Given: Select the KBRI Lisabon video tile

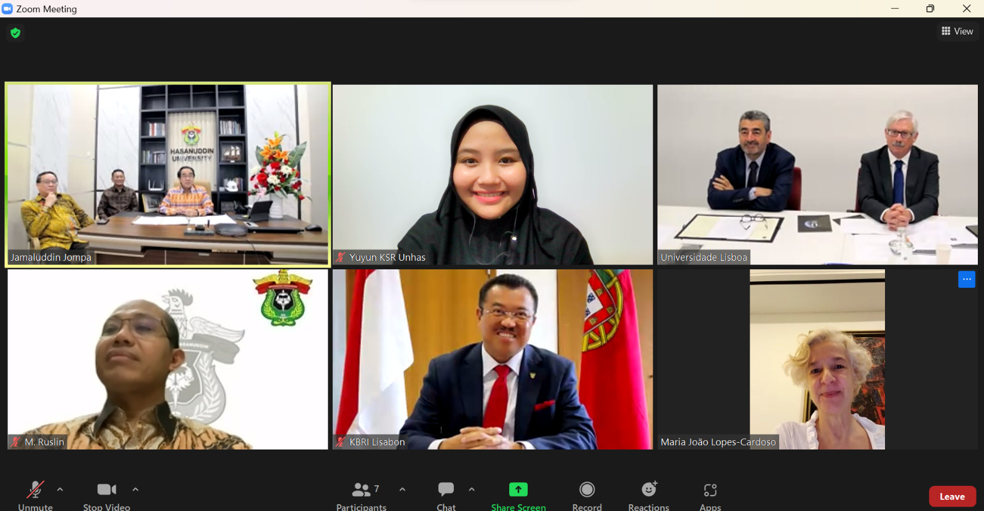Looking at the screenshot, I should click(x=493, y=359).
